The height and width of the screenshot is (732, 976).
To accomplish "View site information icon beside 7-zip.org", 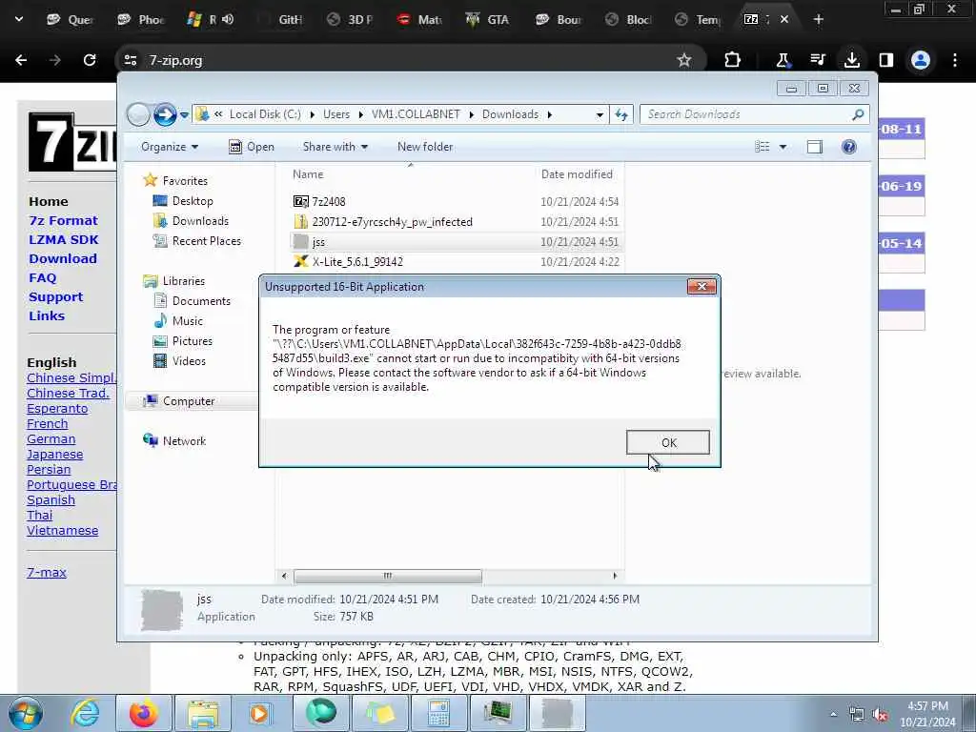I will point(130,60).
